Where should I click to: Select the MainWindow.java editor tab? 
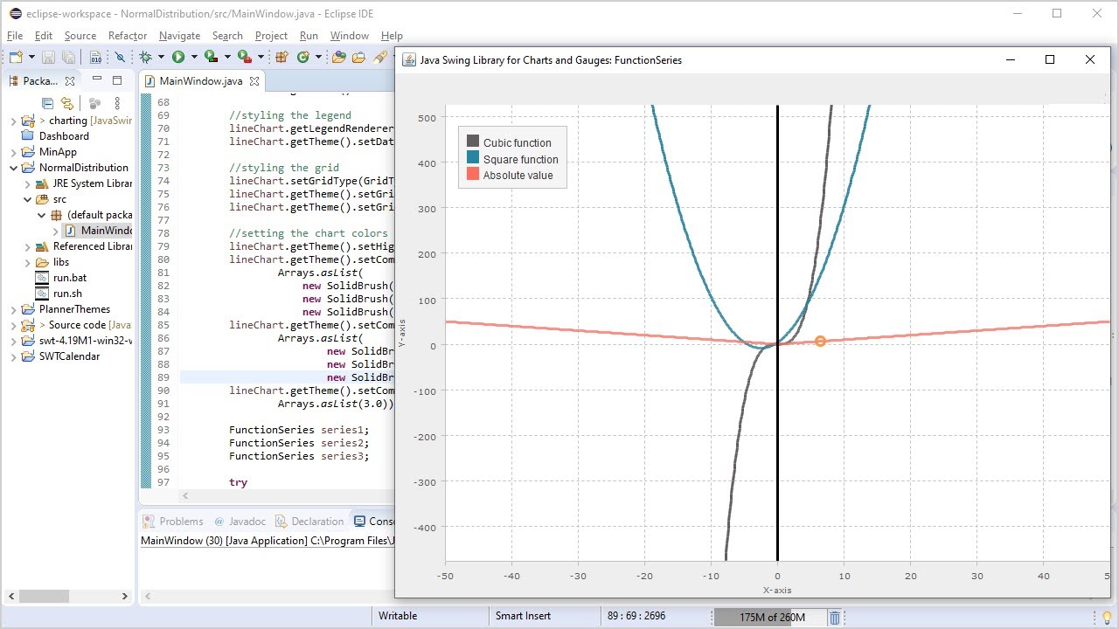(x=200, y=81)
